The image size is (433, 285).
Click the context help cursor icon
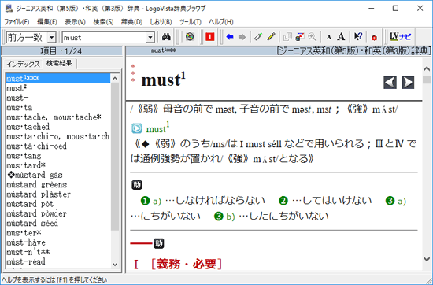click(358, 37)
